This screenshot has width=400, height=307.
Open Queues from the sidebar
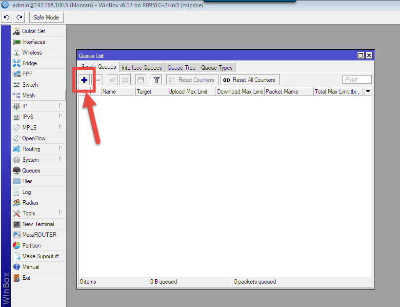point(31,171)
